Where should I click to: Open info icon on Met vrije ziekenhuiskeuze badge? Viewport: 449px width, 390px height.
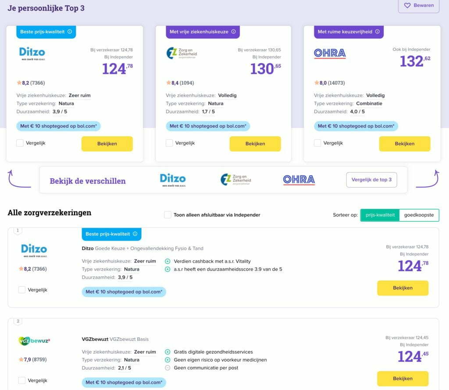click(233, 32)
